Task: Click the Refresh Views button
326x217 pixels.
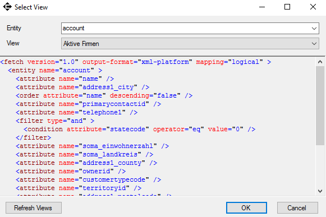Action: pos(34,208)
